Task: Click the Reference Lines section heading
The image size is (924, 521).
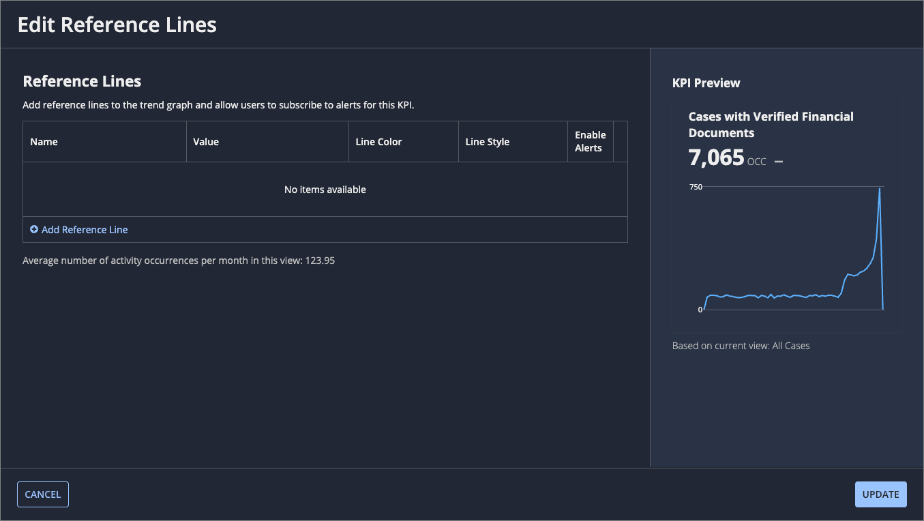Action: [82, 81]
